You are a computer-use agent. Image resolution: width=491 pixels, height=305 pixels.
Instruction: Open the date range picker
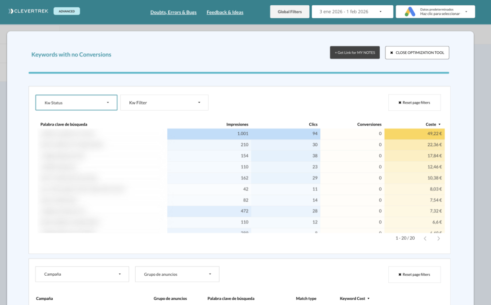(352, 12)
